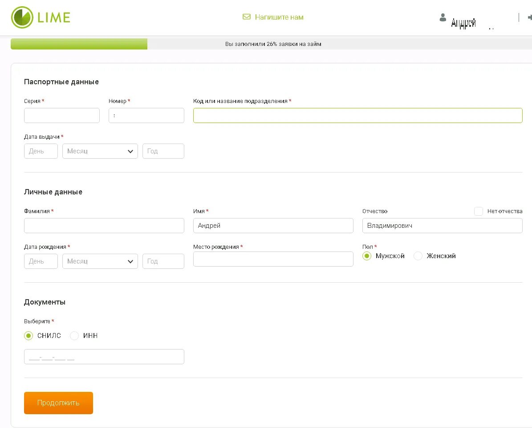The image size is (532, 428).
Task: Click the Код или название подразделения field
Action: point(357,115)
